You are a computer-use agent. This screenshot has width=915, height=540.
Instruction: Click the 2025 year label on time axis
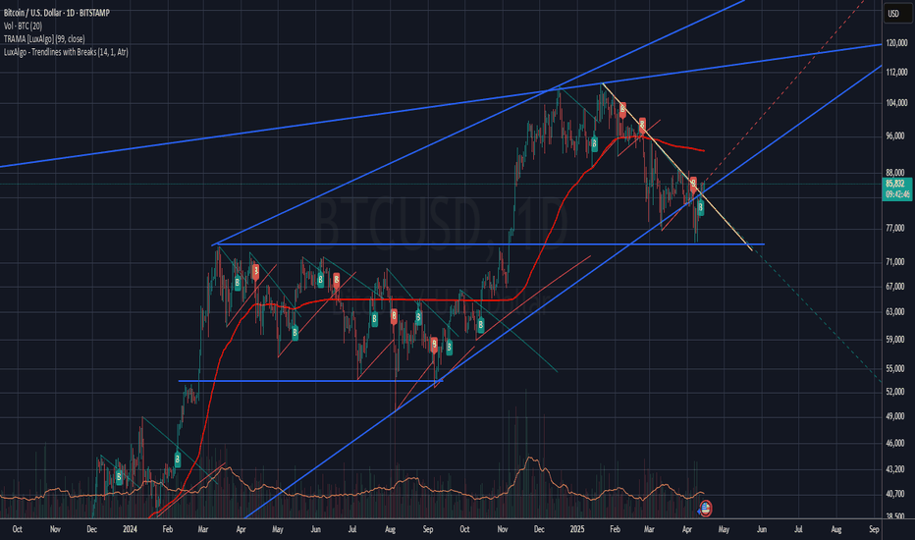coord(576,529)
